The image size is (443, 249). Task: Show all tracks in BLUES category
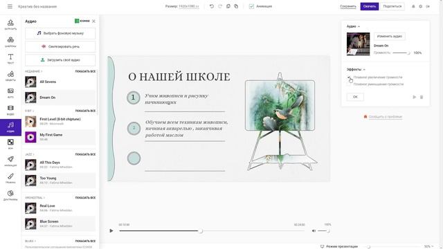(85, 241)
